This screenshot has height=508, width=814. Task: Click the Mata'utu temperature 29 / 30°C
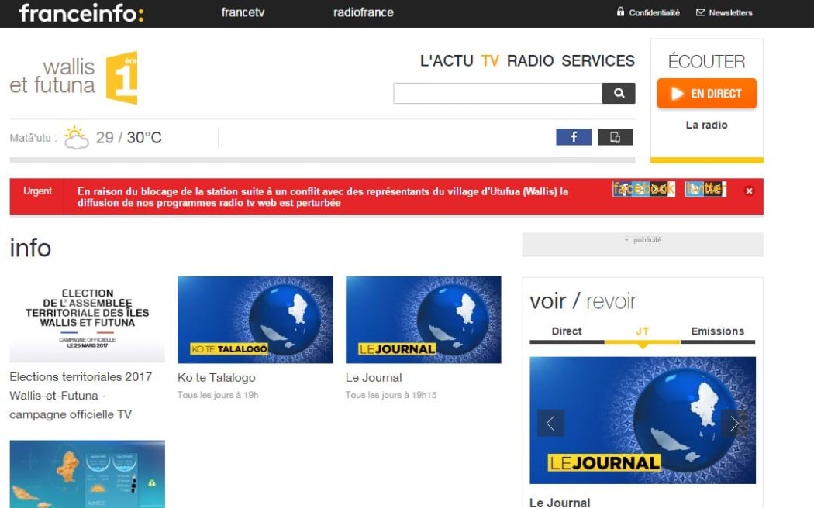(x=129, y=137)
